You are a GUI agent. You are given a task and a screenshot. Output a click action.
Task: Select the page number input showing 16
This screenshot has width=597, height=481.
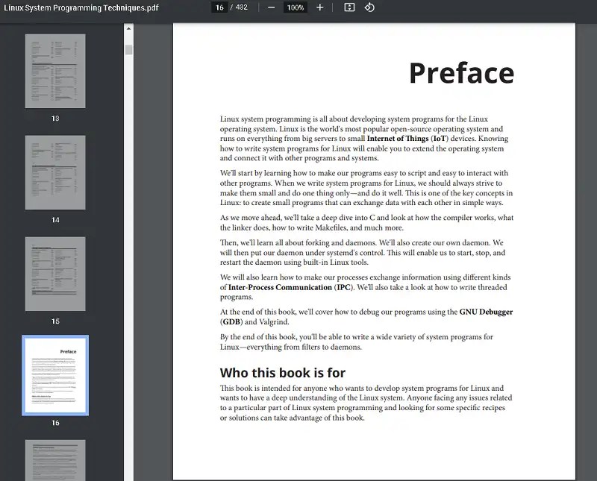tap(220, 7)
